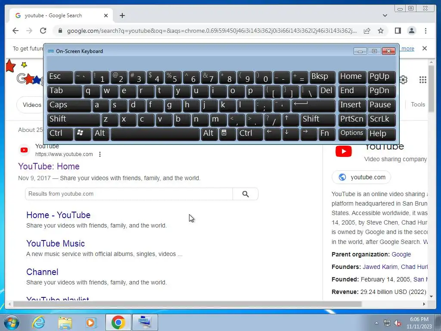The image size is (441, 331).
Task: Open a new Chrome tab
Action: pyautogui.click(x=122, y=16)
